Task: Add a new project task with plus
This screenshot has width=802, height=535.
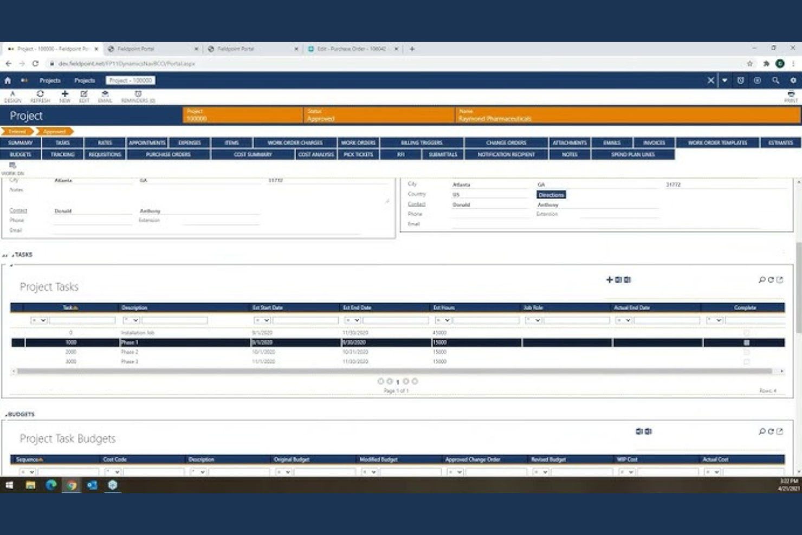Action: [x=609, y=280]
